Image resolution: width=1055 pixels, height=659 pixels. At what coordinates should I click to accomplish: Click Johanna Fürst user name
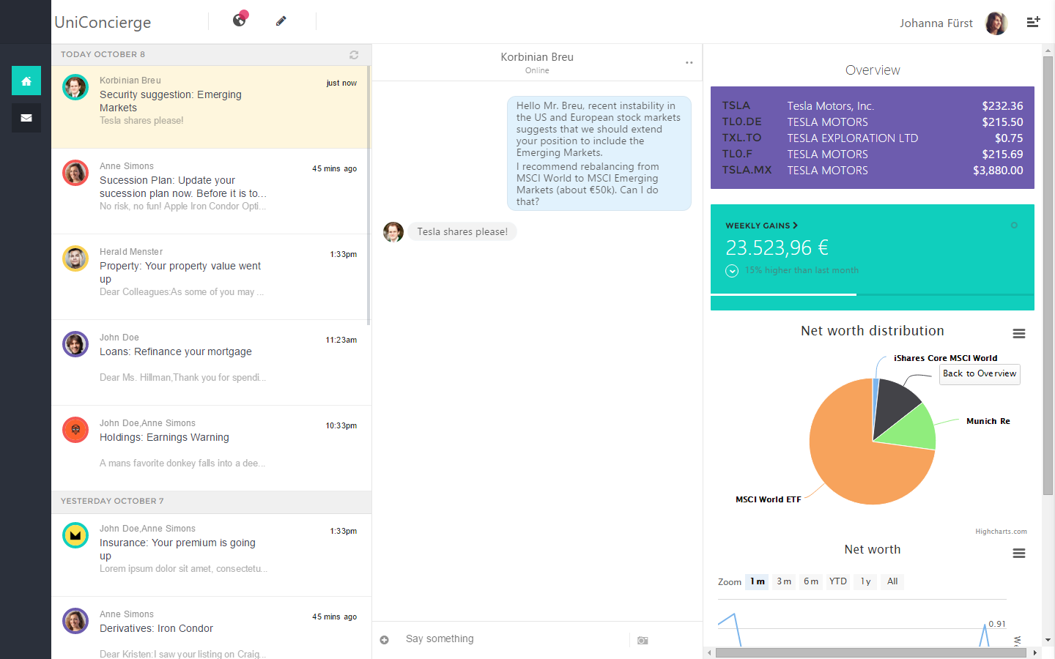click(936, 23)
